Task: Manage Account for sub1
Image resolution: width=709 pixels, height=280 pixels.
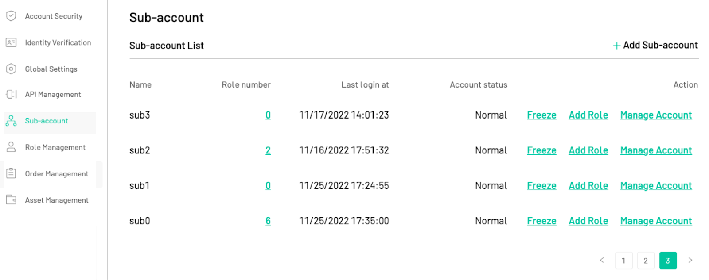Action: click(x=656, y=186)
